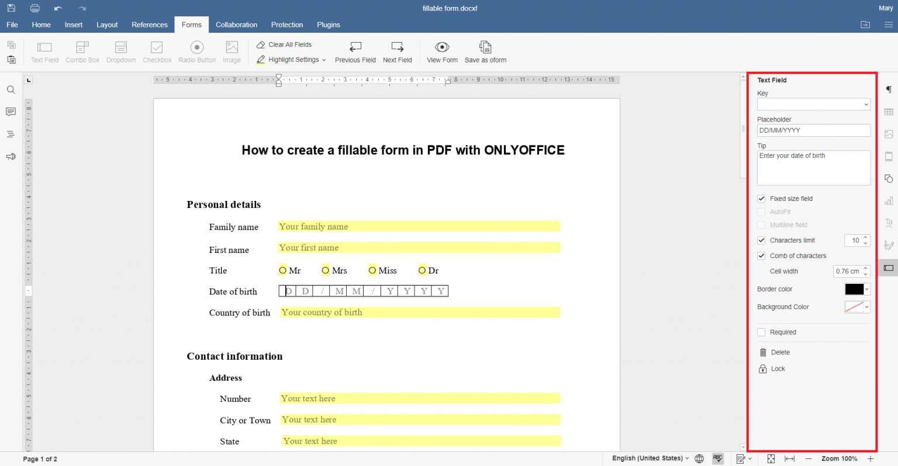
Task: Switch to the Home tab
Action: 41,25
